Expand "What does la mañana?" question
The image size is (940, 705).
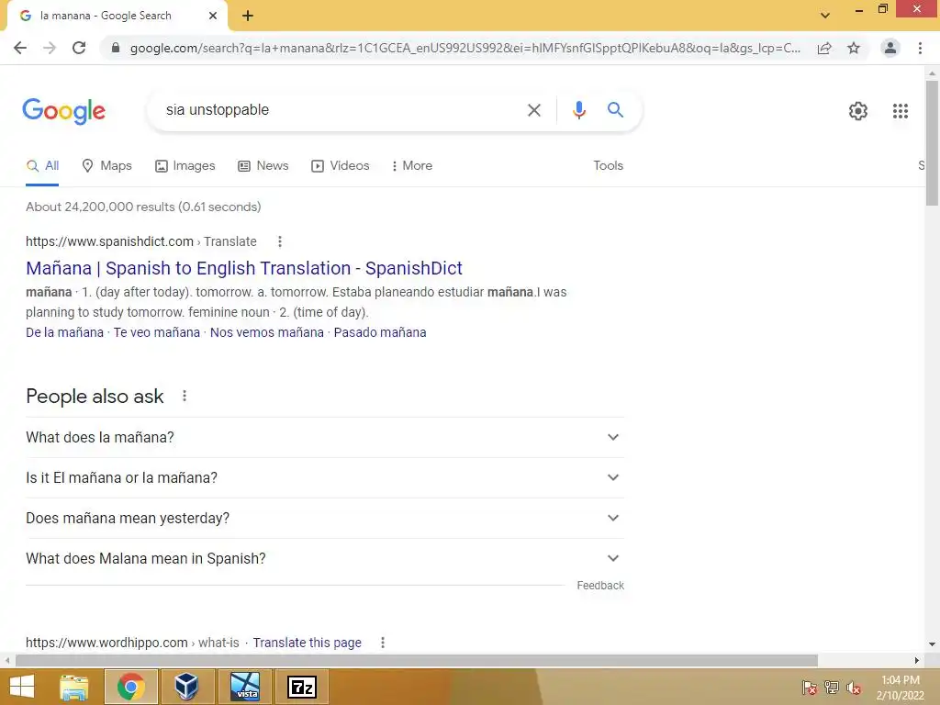[325, 437]
